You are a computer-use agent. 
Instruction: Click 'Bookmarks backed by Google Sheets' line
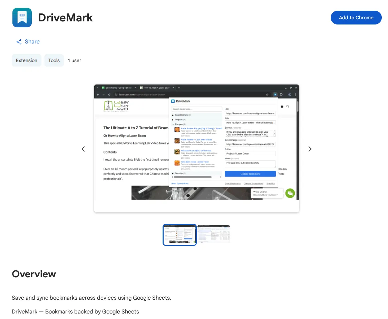coord(76,311)
